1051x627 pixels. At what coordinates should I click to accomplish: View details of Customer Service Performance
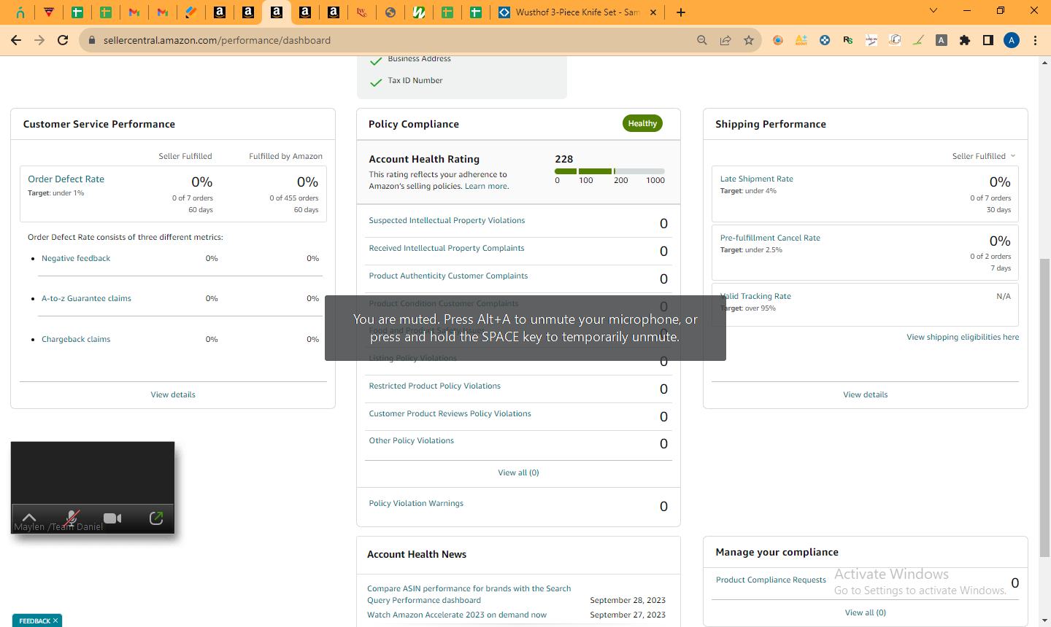(x=173, y=394)
